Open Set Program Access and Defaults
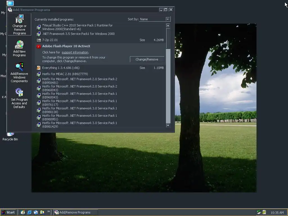 point(19,98)
